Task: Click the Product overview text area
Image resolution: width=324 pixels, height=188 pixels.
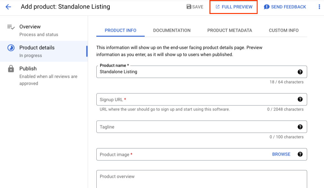Action: pos(201,179)
